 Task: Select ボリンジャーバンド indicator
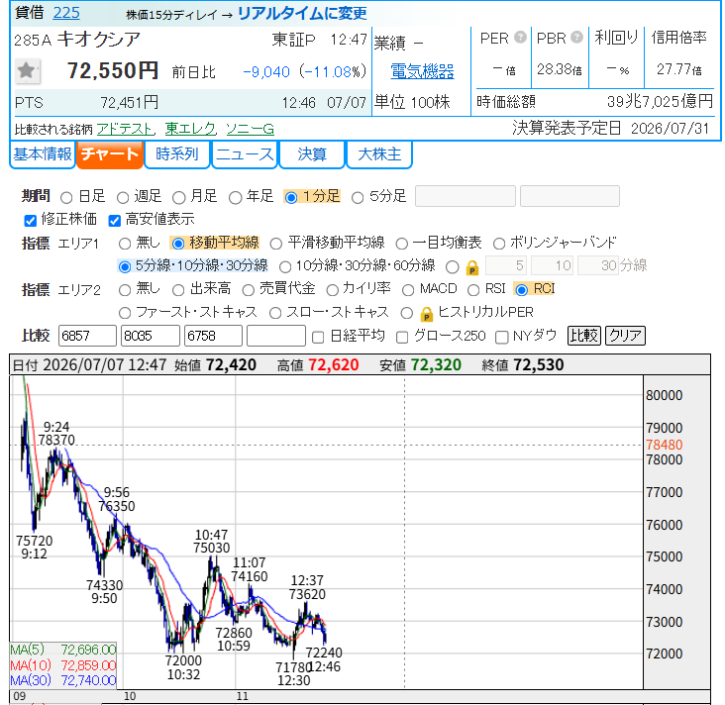pos(499,244)
